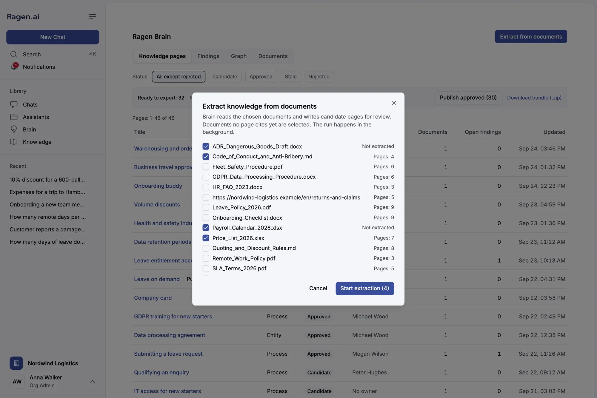Screen dimensions: 597x398
Task: Filter status by All except rejected
Action: 179,77
